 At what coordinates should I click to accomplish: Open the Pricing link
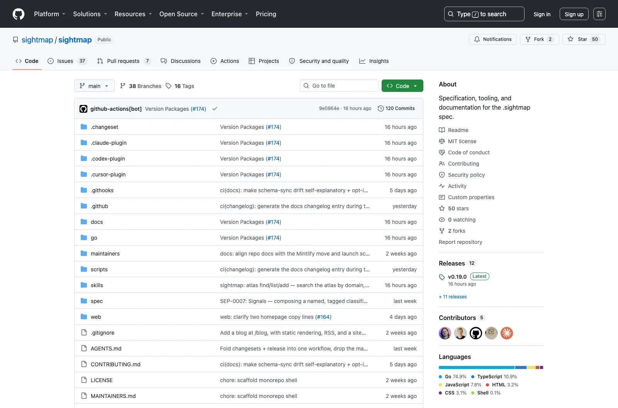[x=266, y=14]
